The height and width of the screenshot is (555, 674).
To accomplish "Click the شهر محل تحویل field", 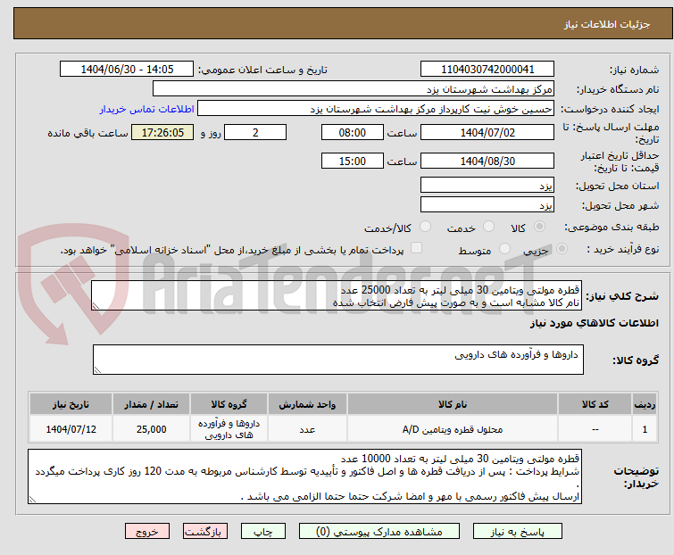I will pyautogui.click(x=487, y=204).
